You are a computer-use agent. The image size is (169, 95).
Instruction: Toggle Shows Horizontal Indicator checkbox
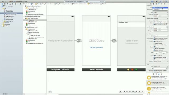tap(154, 38)
